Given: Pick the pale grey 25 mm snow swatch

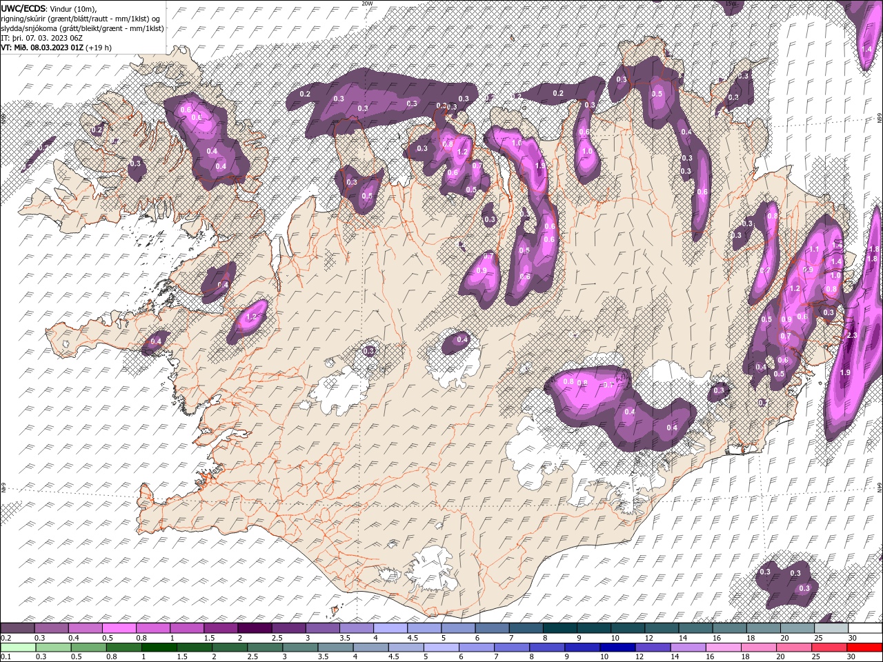Looking at the screenshot, I should 831,628.
